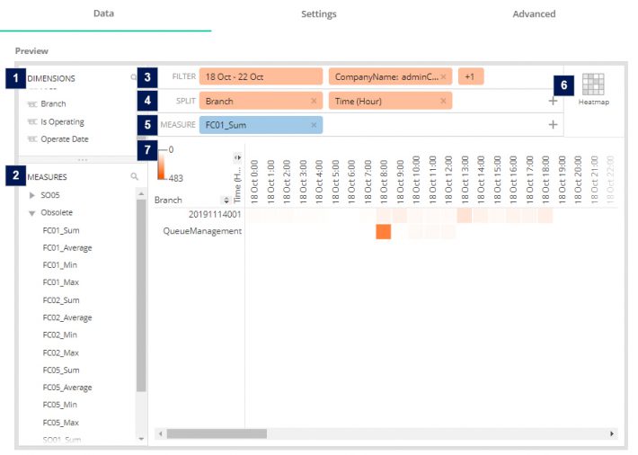Viewport: 638px width, 455px height.
Task: Click the heatmap color legend gradient
Action: [162, 165]
